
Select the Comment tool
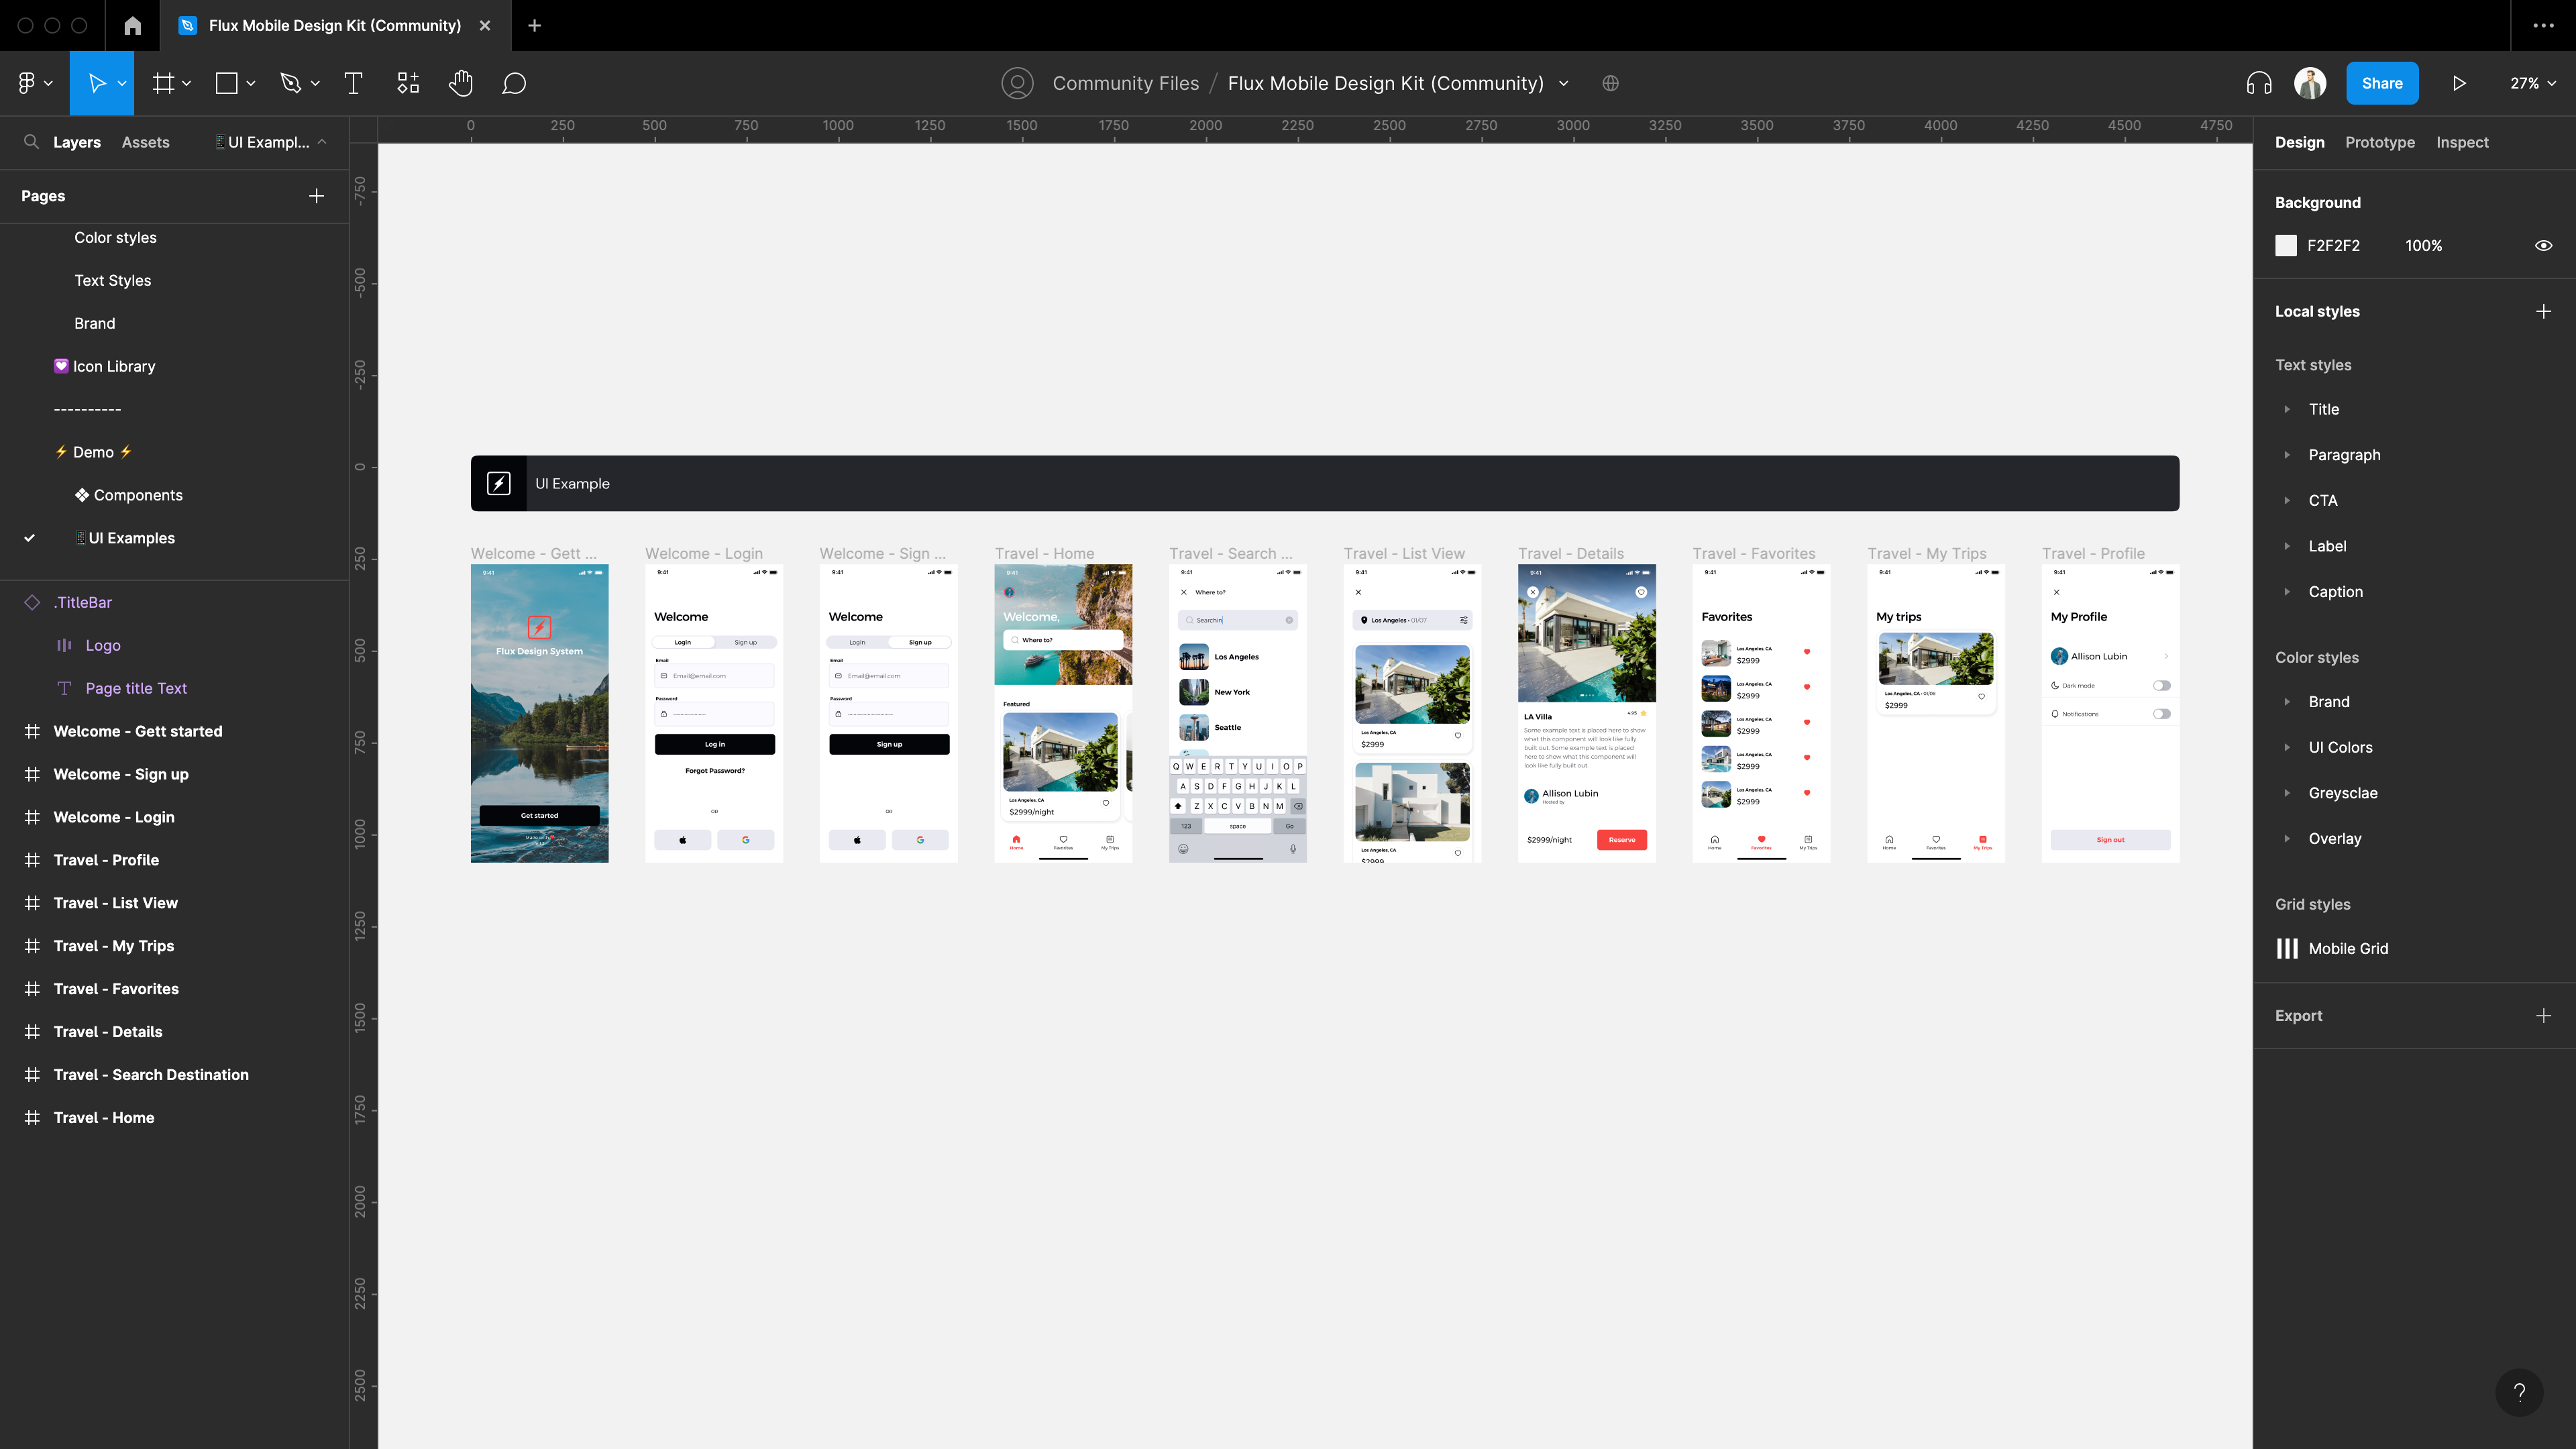click(x=514, y=83)
